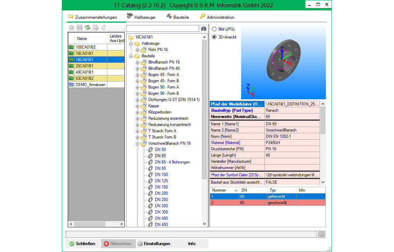
Task: Open the Administration tab
Action: pos(217,17)
